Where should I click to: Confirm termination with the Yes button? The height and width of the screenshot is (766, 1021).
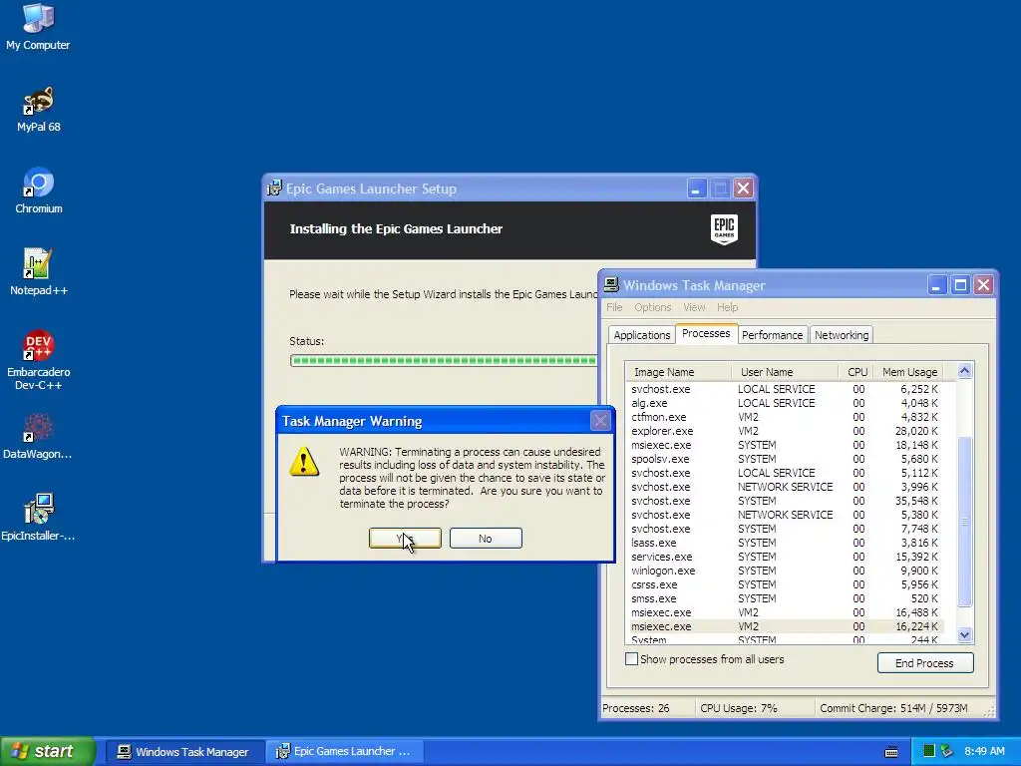click(x=405, y=538)
